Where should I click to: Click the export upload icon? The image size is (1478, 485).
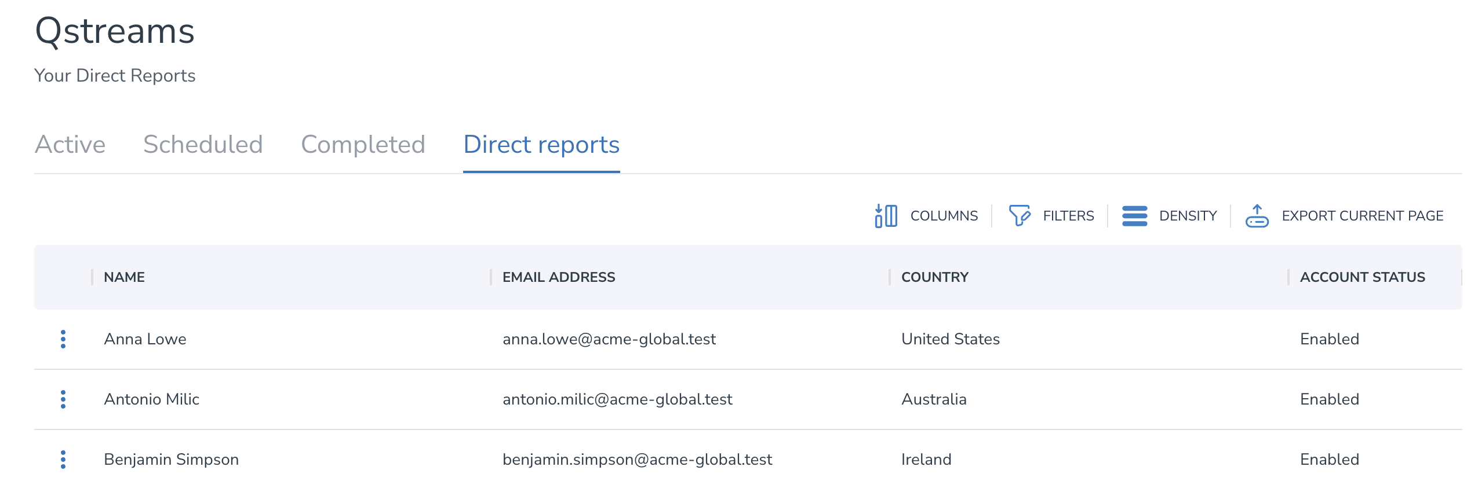tap(1257, 216)
